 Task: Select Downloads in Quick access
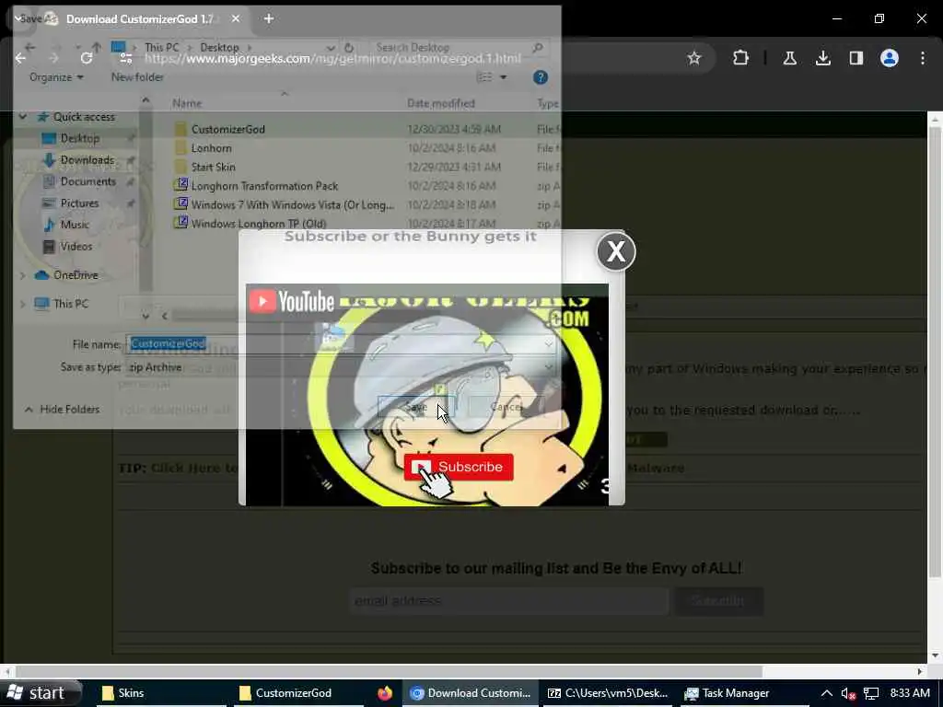coord(87,160)
